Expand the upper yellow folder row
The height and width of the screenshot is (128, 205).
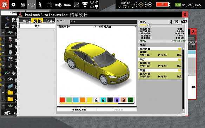3,93
